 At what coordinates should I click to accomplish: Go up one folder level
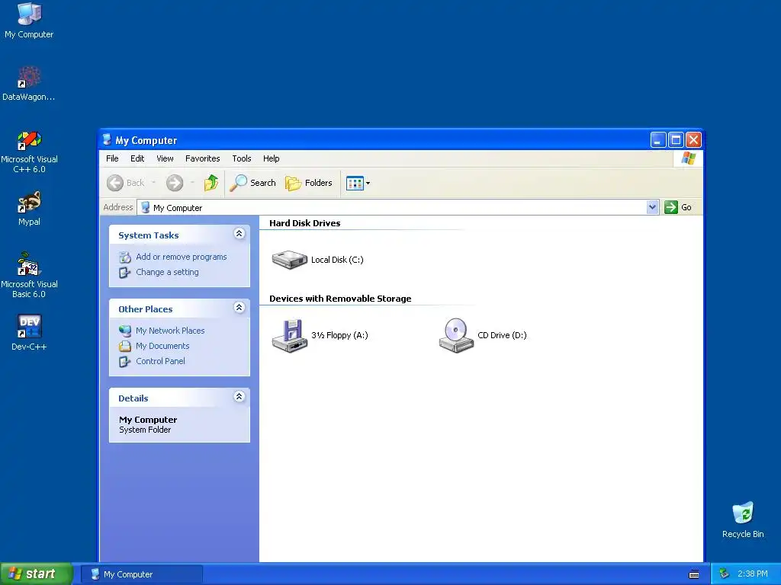pyautogui.click(x=211, y=183)
